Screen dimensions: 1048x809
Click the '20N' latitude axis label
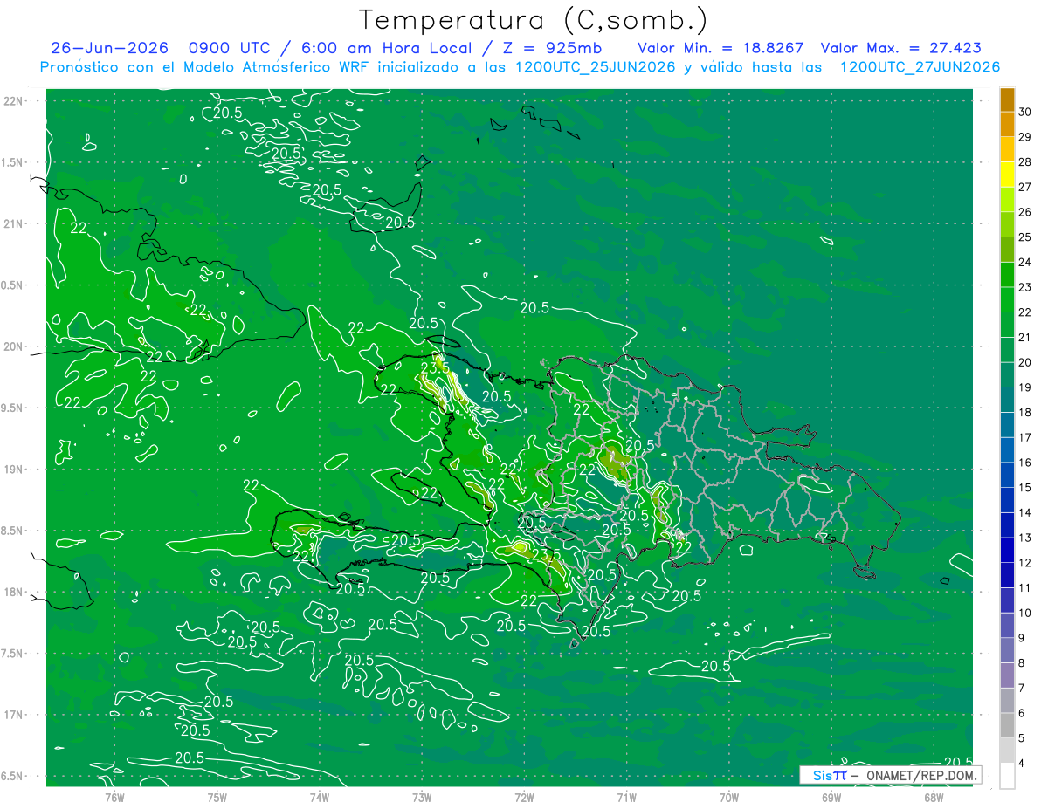15,346
